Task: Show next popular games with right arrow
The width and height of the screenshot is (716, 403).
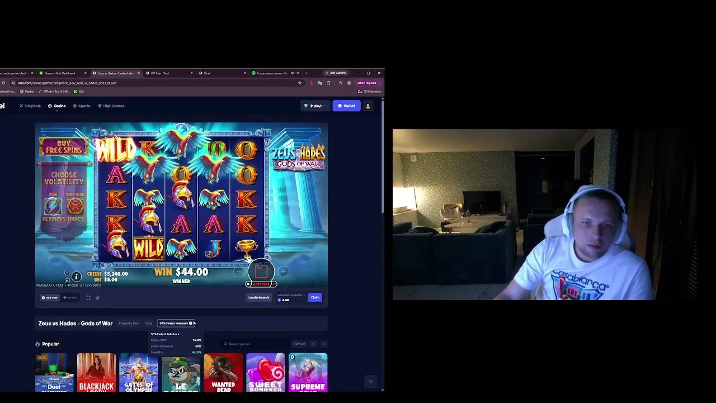Action: click(x=323, y=344)
